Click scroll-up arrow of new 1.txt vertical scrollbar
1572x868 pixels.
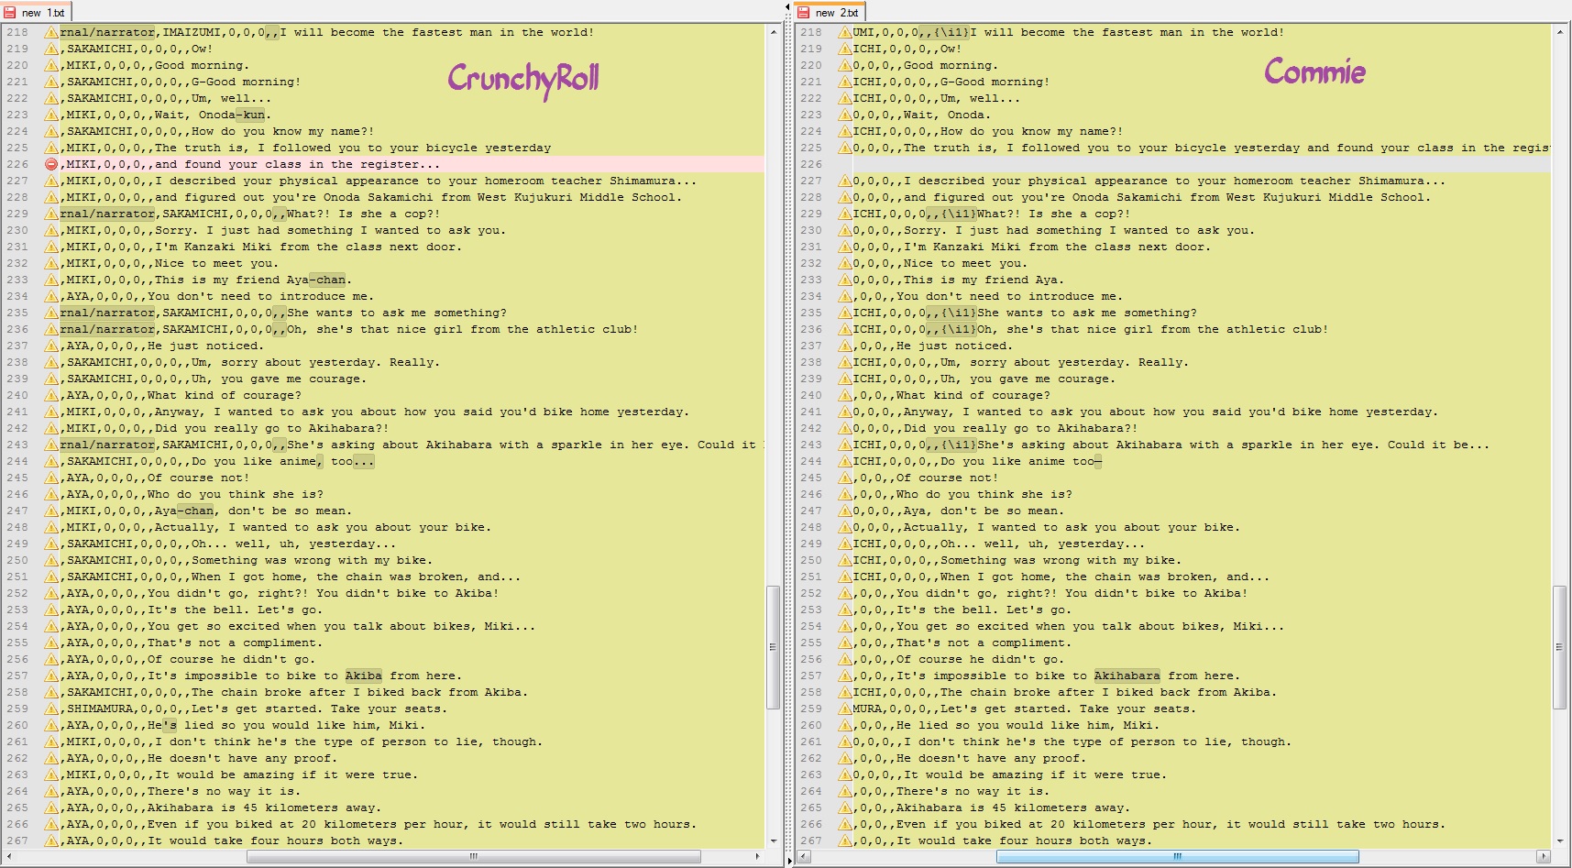(x=773, y=32)
